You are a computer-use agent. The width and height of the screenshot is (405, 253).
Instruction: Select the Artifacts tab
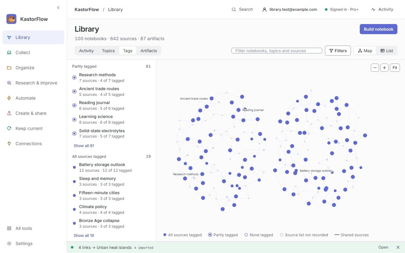149,51
